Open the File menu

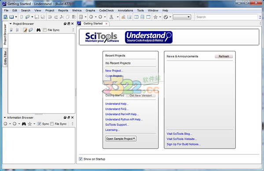(x=6, y=11)
